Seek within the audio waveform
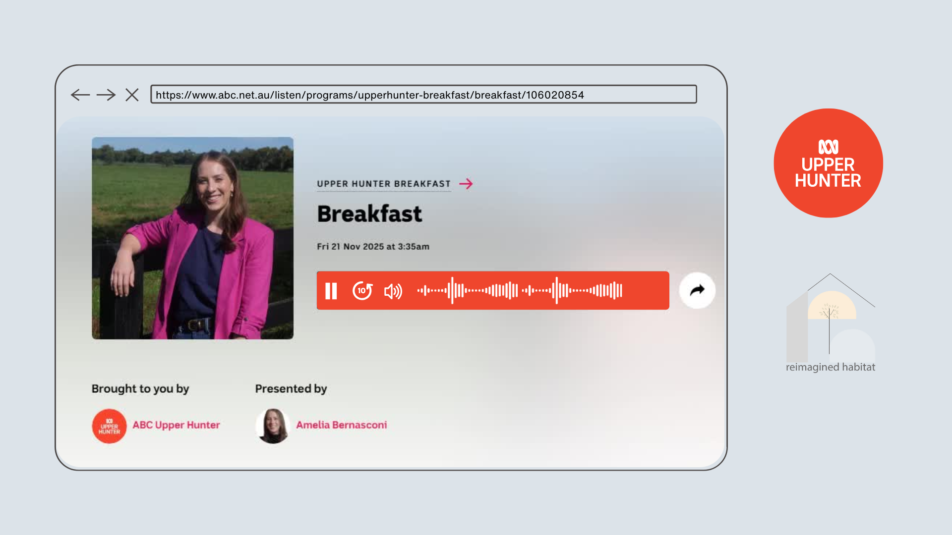 pyautogui.click(x=520, y=290)
